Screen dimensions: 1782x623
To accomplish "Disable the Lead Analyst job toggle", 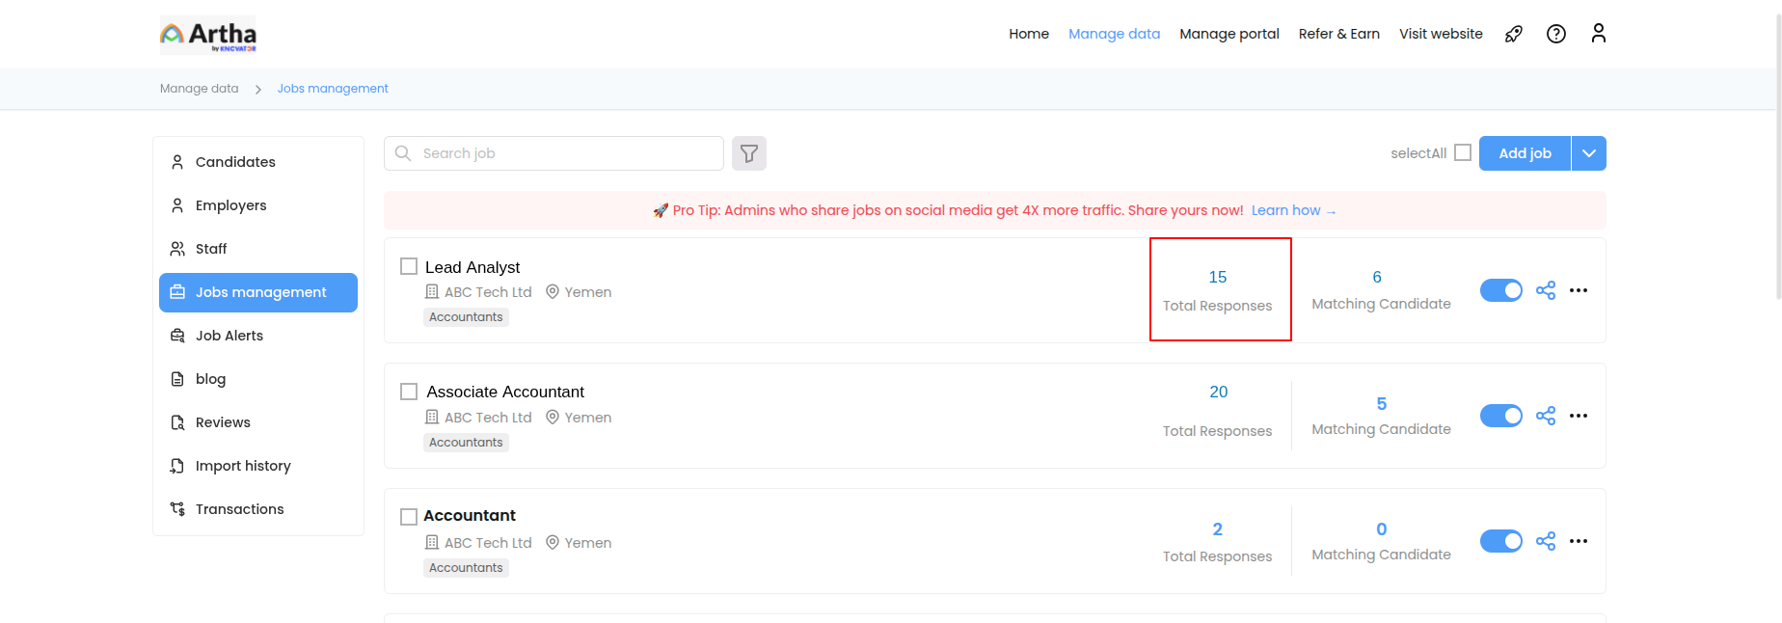I will point(1500,290).
